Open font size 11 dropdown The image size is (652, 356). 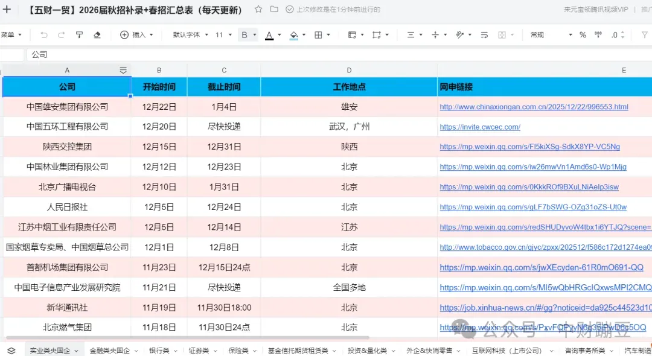(223, 35)
